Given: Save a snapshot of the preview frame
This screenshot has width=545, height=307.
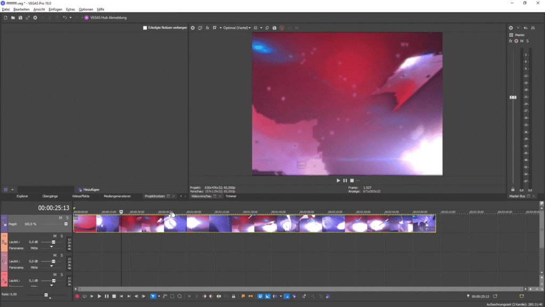Looking at the screenshot, I should [275, 27].
